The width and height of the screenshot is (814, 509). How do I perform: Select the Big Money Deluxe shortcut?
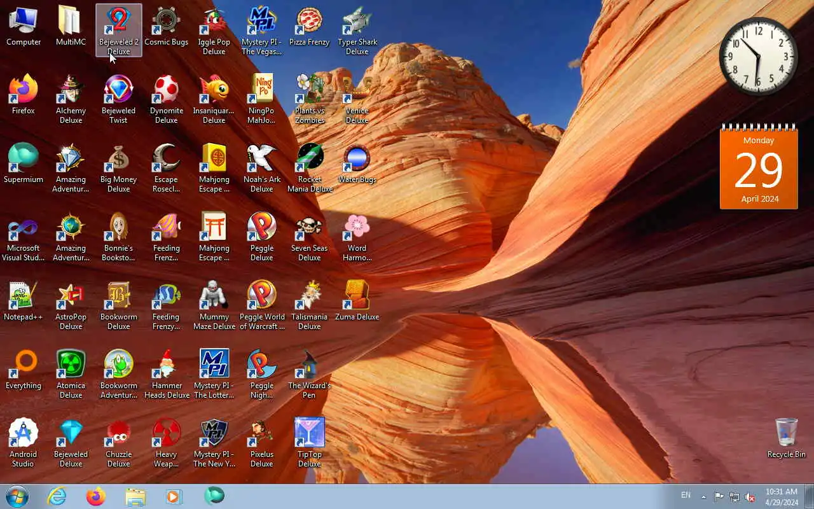119,168
